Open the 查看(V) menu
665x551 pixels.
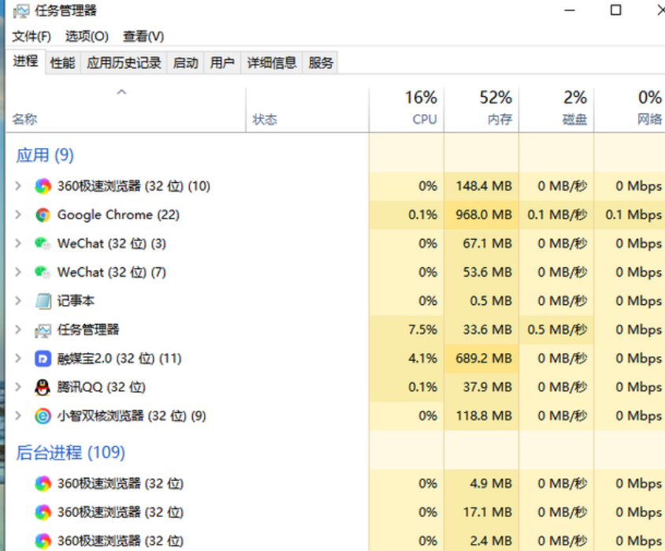pyautogui.click(x=143, y=36)
